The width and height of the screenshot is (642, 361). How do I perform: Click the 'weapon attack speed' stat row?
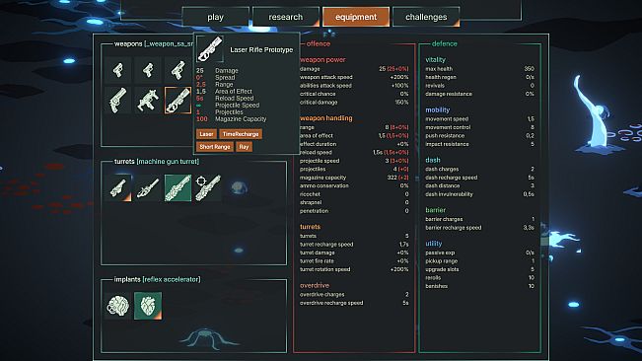coord(354,77)
